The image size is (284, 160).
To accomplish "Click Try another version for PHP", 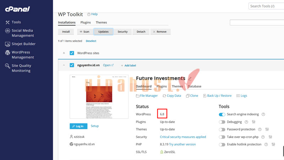I will click(x=182, y=144).
